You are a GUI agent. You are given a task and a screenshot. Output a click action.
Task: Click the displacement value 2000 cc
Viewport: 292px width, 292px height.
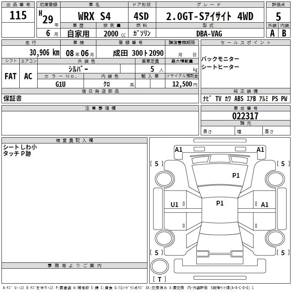pos(115,34)
